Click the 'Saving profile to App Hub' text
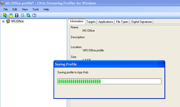 (73, 72)
